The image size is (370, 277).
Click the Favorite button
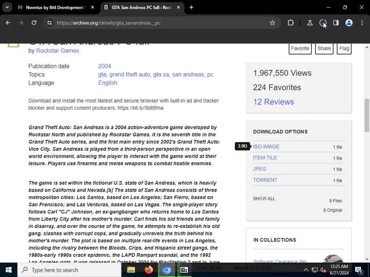(300, 48)
